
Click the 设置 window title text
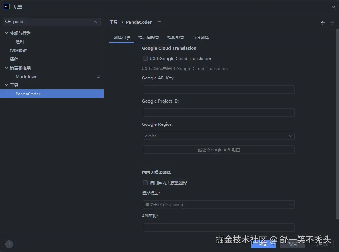coord(18,7)
